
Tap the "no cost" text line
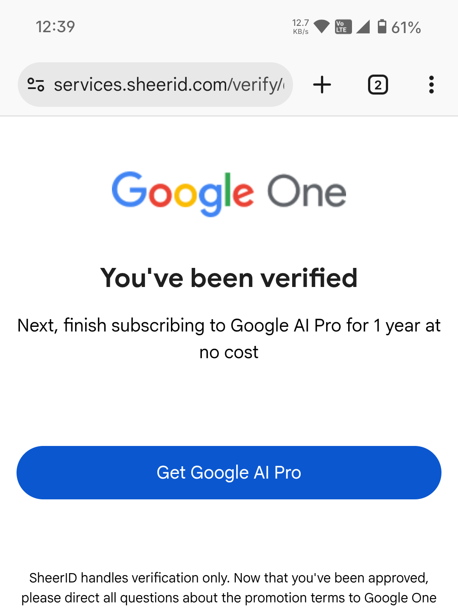pos(229,352)
